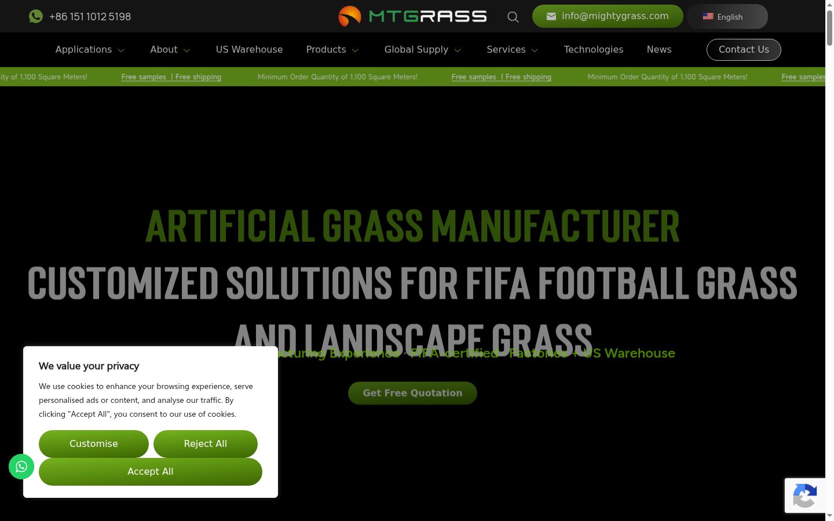Open the MTGRASS logo home link
Image resolution: width=834 pixels, height=521 pixels.
pyautogui.click(x=412, y=16)
